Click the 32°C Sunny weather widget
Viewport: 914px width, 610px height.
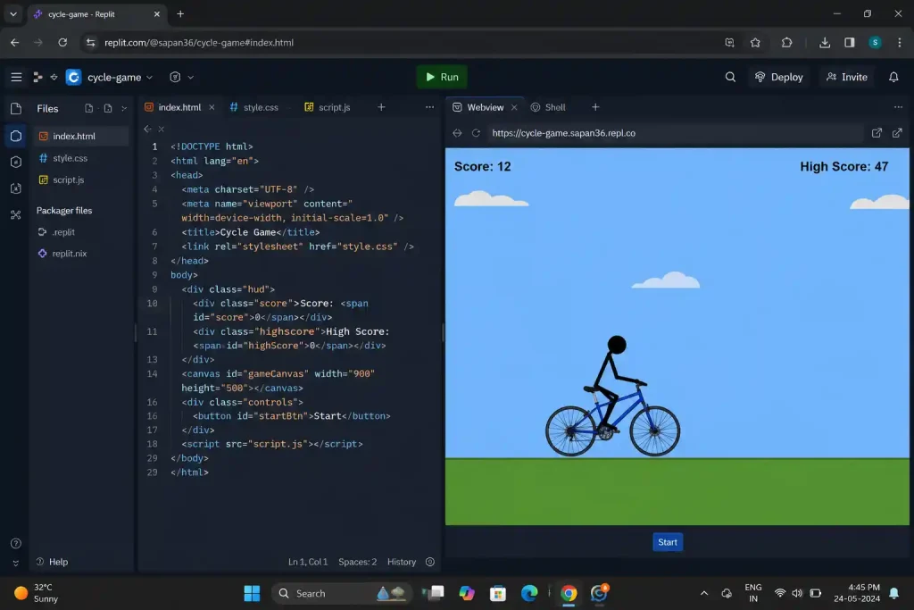pos(36,593)
